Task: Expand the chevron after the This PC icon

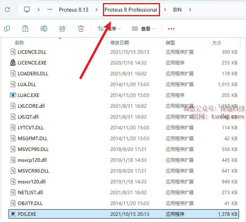Action: [x=39, y=10]
